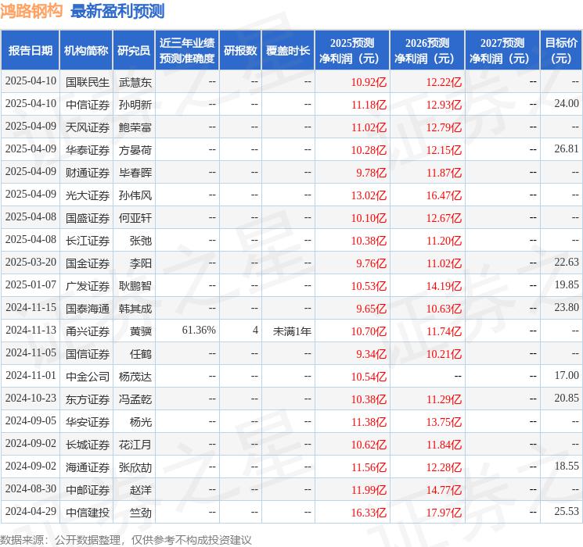Select the 国信证券 institution cell
583x547 pixels.
pyautogui.click(x=88, y=354)
